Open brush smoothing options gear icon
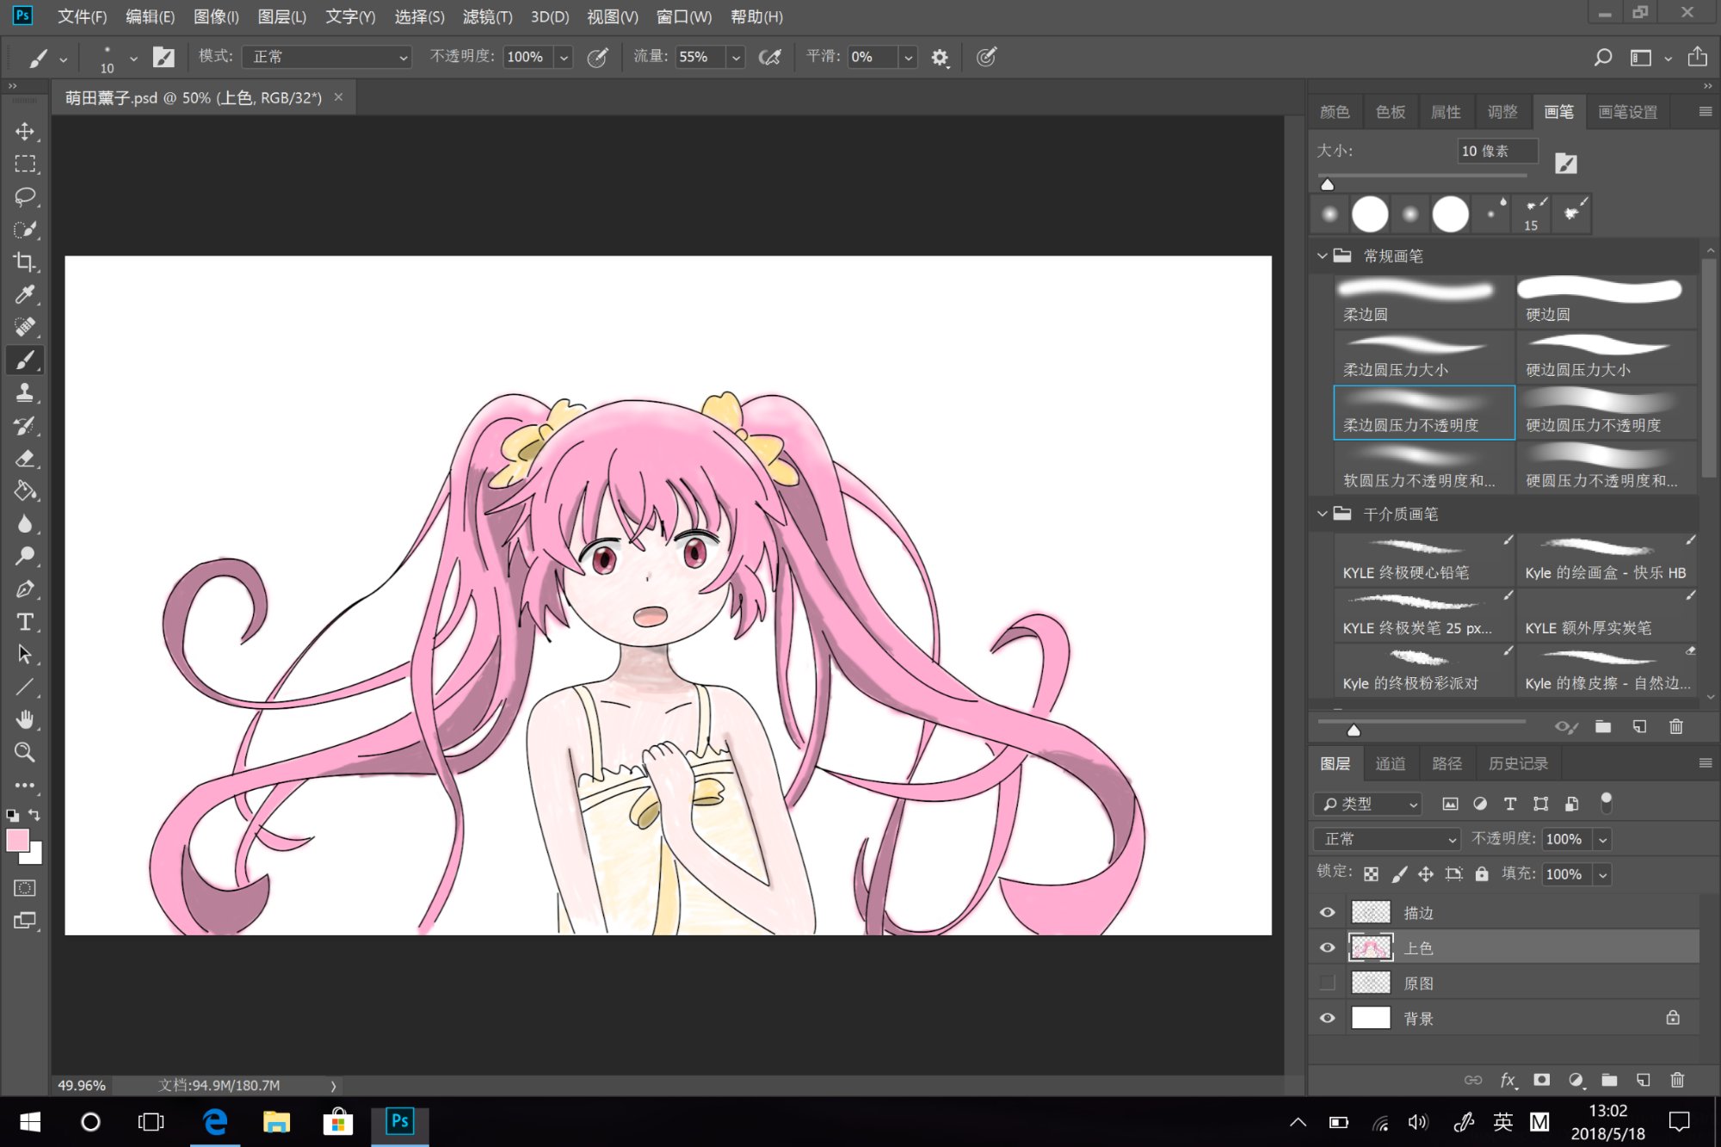 click(x=940, y=58)
